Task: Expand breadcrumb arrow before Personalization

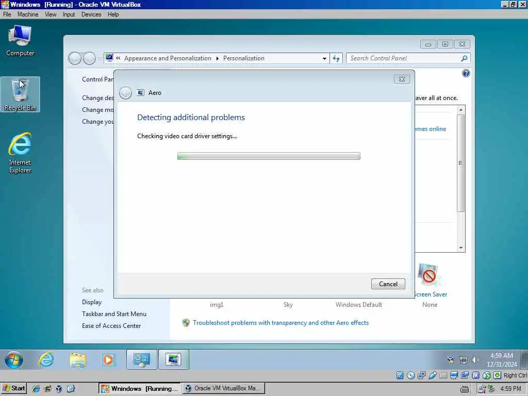Action: coord(217,58)
